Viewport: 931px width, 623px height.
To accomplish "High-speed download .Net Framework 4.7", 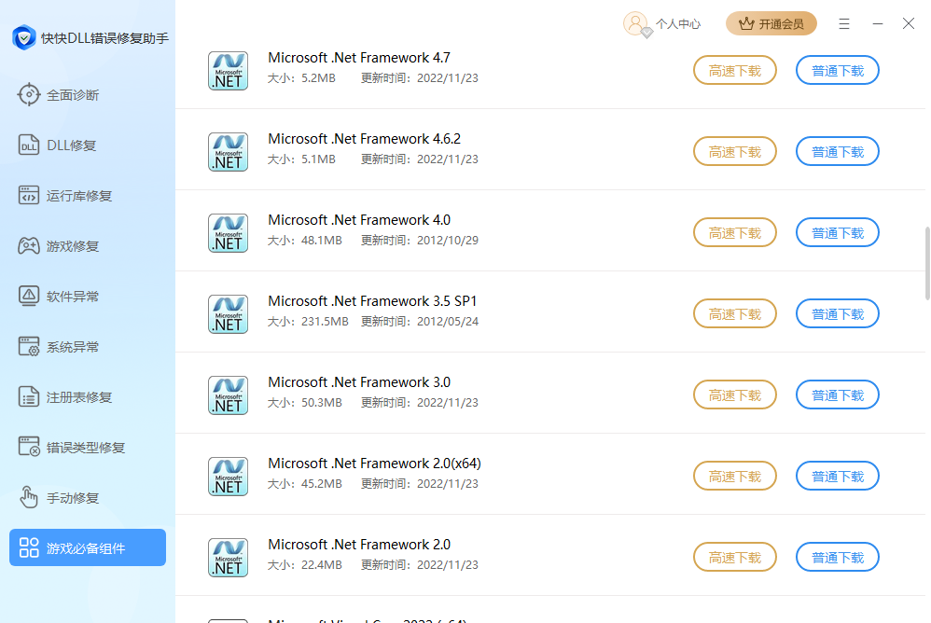I will pyautogui.click(x=735, y=71).
